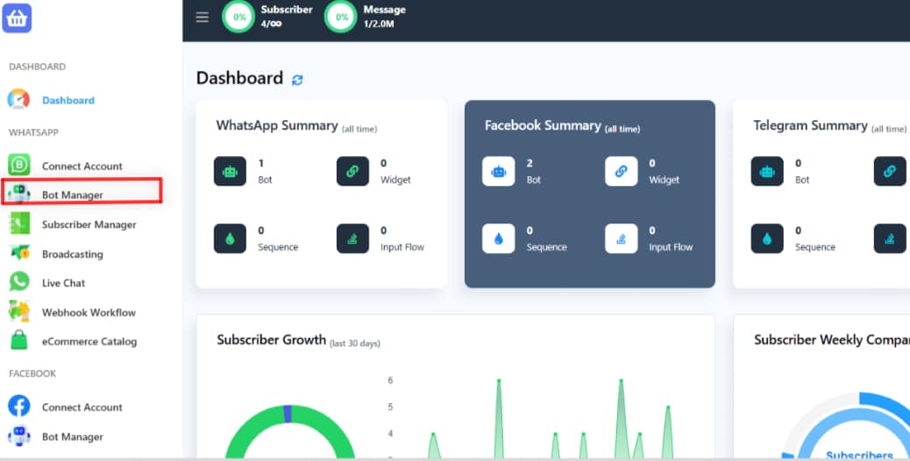
Task: Toggle the hamburger sidebar menu
Action: point(203,17)
